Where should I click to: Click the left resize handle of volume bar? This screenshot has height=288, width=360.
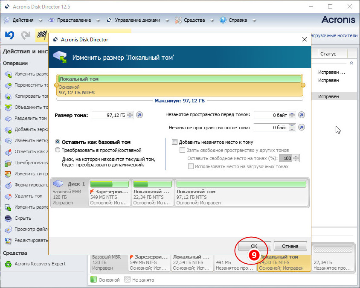[x=56, y=85]
